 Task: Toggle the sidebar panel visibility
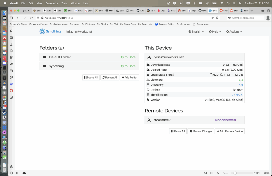point(11,18)
